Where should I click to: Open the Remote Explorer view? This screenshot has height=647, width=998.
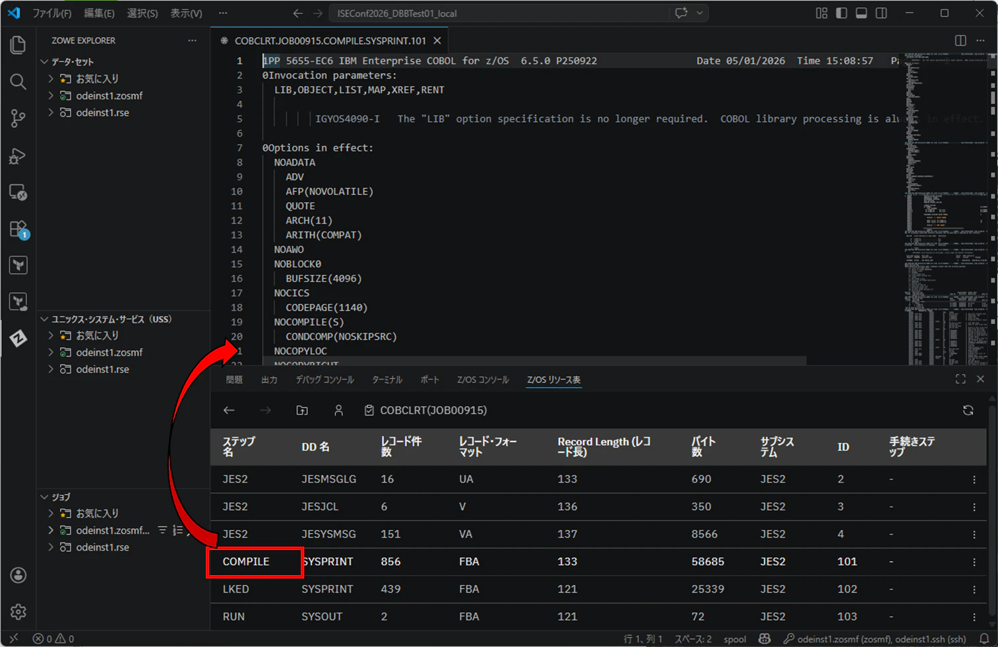click(x=18, y=193)
